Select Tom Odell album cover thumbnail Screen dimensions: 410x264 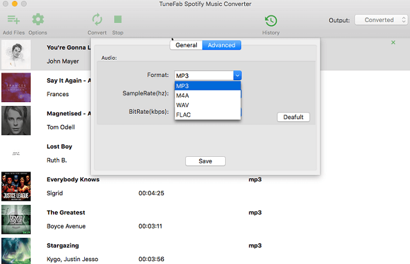(x=16, y=121)
